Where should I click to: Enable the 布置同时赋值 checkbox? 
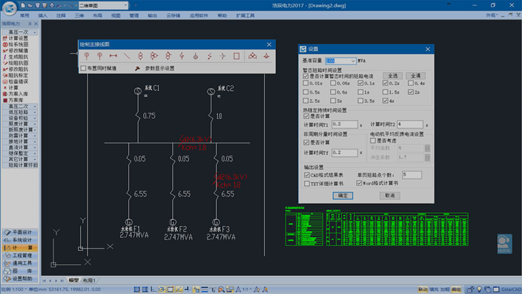pyautogui.click(x=84, y=68)
